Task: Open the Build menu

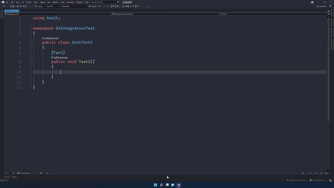Action: click(x=35, y=2)
